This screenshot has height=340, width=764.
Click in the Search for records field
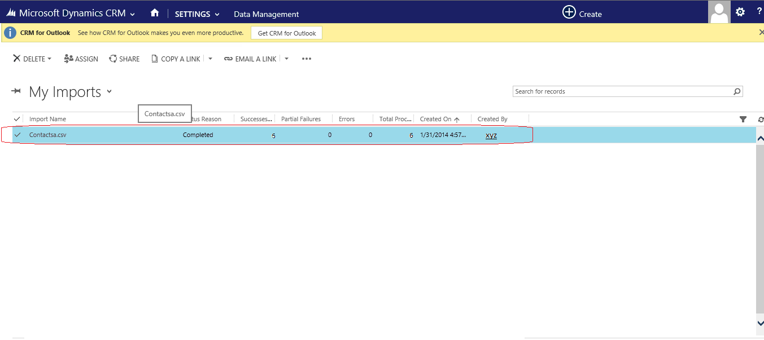[x=621, y=91]
